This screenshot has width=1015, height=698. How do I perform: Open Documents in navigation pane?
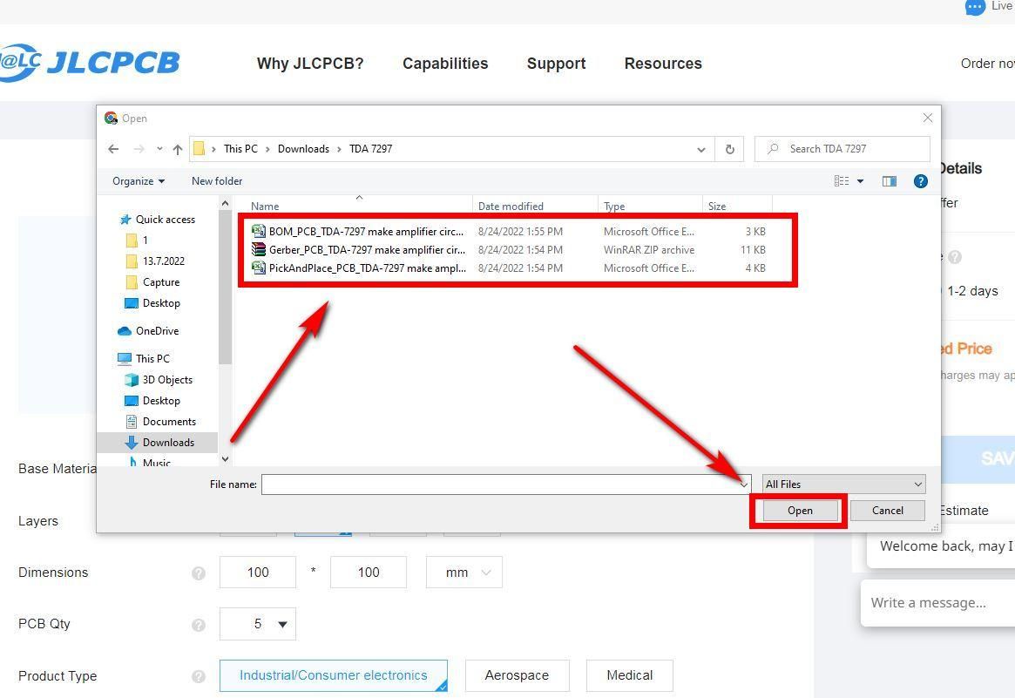[160, 422]
